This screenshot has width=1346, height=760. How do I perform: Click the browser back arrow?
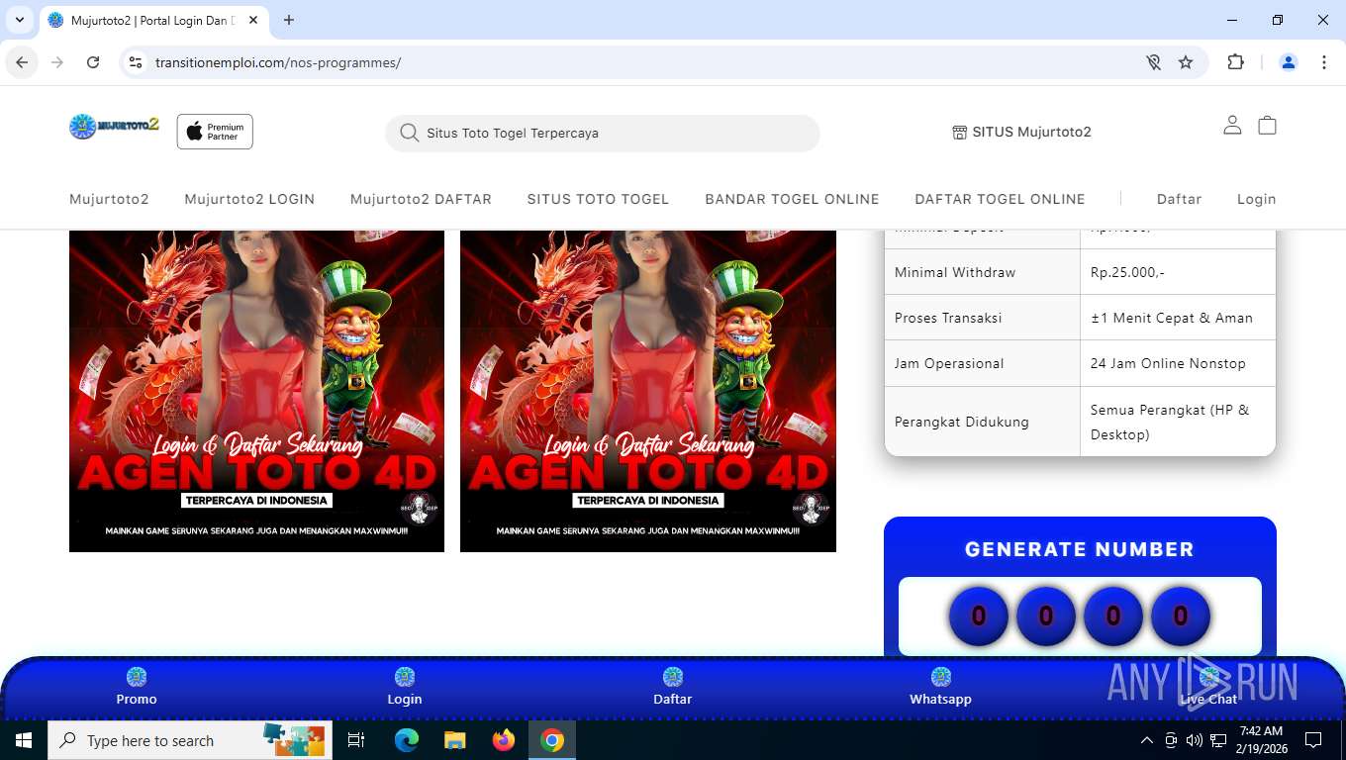[x=22, y=62]
